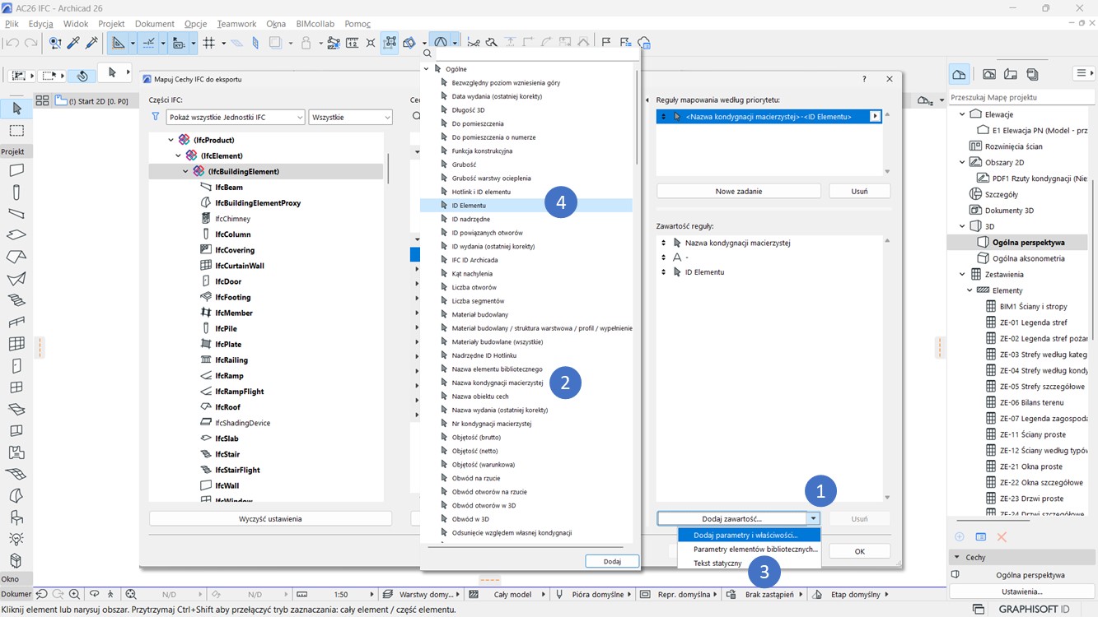Screen dimensions: 1098x617
Task: Click 'Wyczyść ustawienia' button
Action: point(270,519)
